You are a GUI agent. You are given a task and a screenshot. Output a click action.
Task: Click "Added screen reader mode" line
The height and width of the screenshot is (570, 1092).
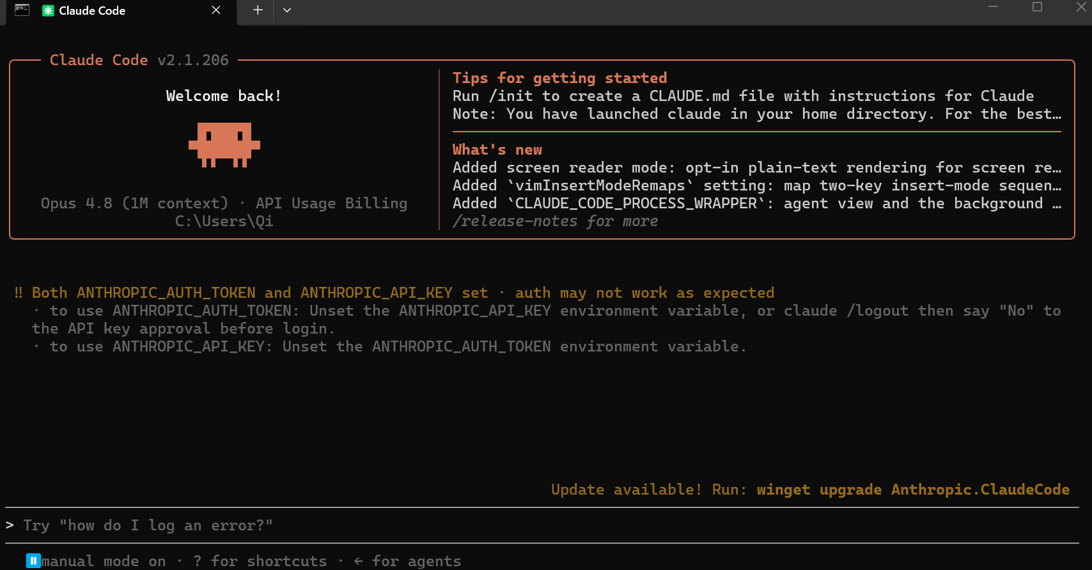(x=757, y=167)
